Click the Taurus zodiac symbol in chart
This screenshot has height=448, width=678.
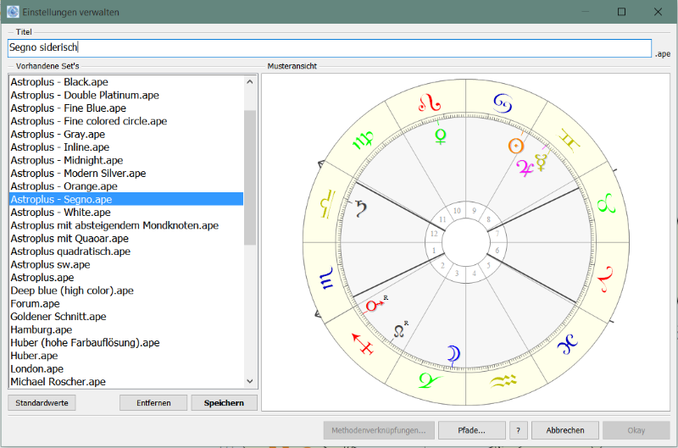606,203
